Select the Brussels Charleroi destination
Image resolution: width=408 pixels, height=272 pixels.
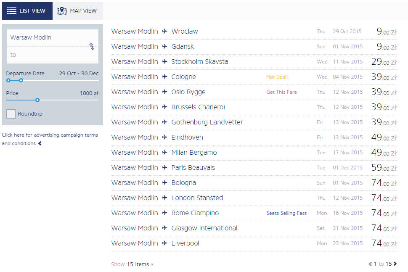click(x=198, y=107)
